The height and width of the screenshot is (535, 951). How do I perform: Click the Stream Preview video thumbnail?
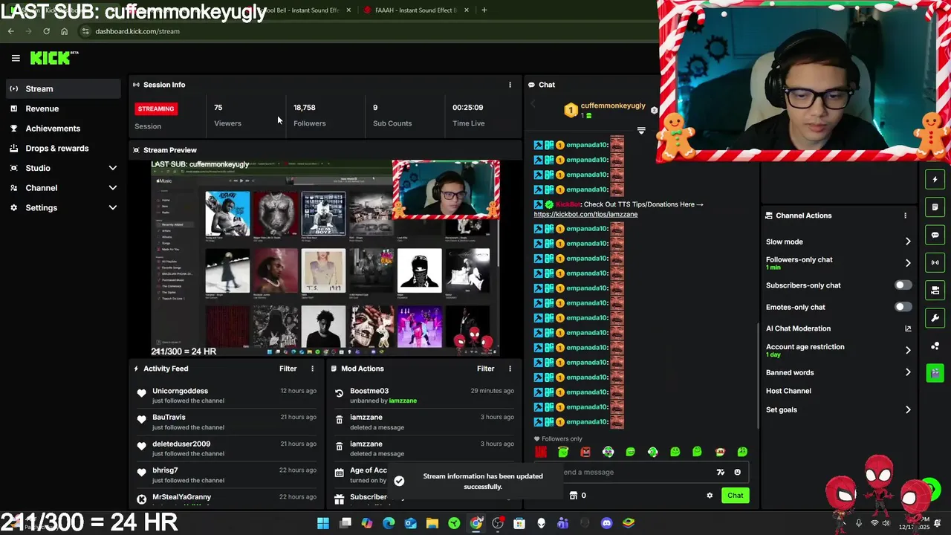coord(325,258)
